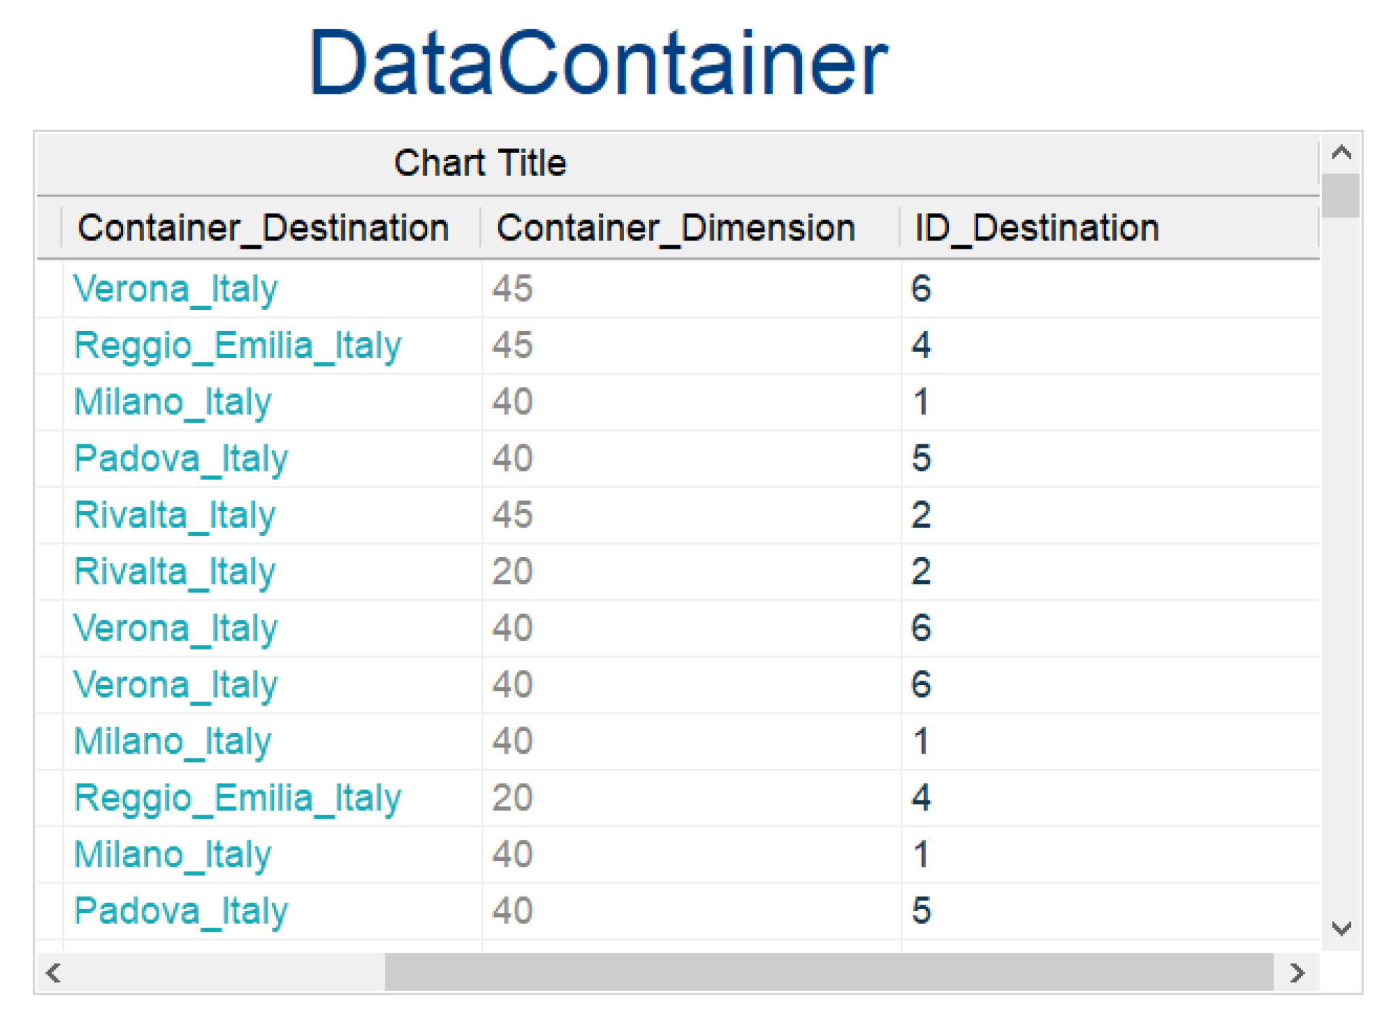Click the scroll up arrow
The image size is (1392, 1026).
pyautogui.click(x=1340, y=153)
